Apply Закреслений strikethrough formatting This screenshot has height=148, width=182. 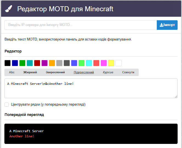click(55, 72)
